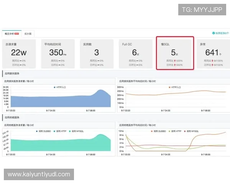Open the 异常 641 card
This screenshot has height=184, width=230.
click(213, 54)
